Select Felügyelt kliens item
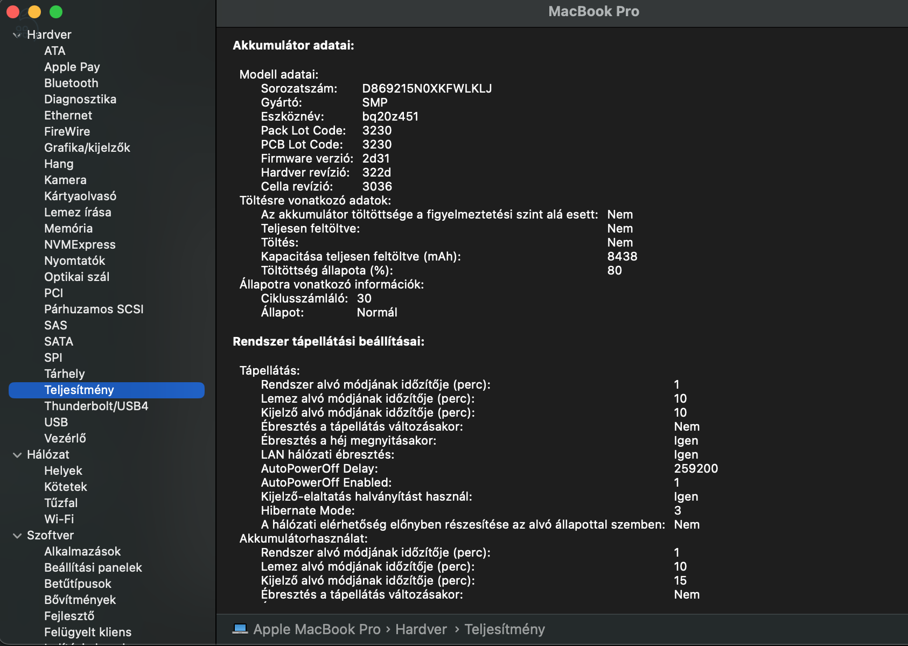The image size is (908, 646). (x=88, y=632)
